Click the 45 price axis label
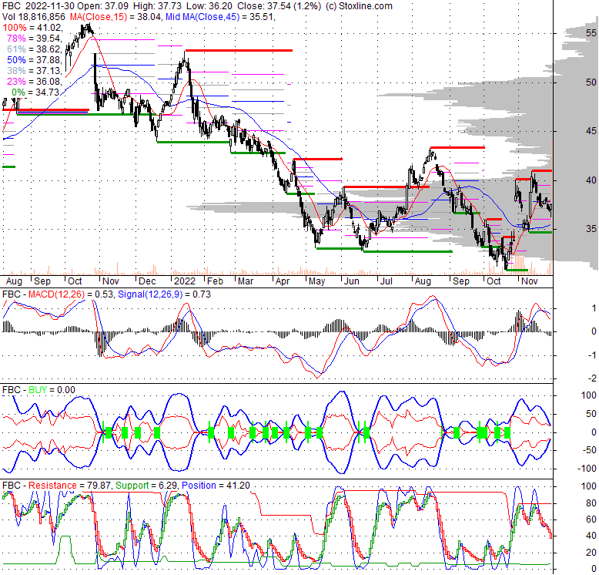This screenshot has width=599, height=575. (x=591, y=131)
